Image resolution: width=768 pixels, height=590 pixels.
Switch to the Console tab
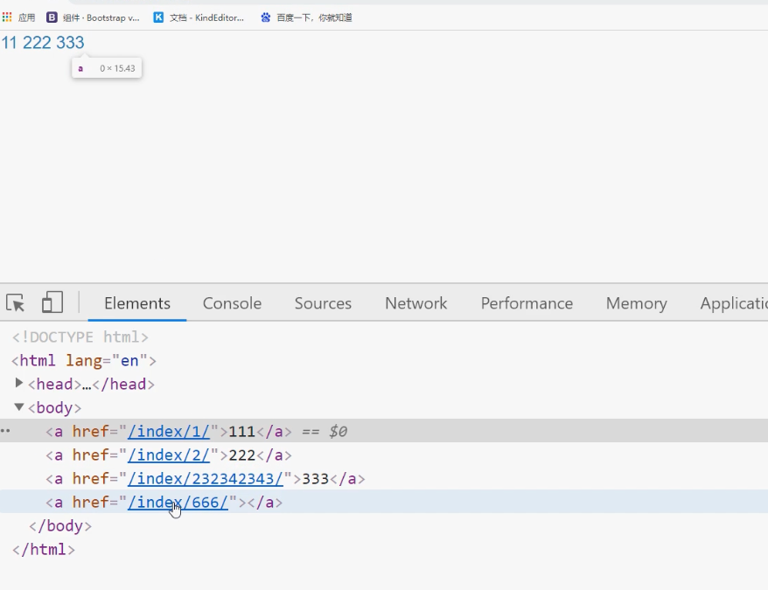232,303
